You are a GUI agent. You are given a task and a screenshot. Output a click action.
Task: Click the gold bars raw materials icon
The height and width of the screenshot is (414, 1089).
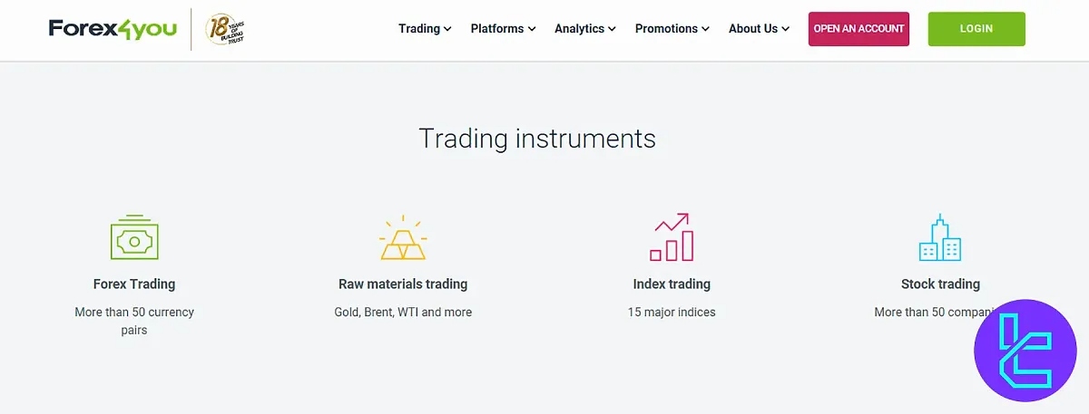coord(403,239)
